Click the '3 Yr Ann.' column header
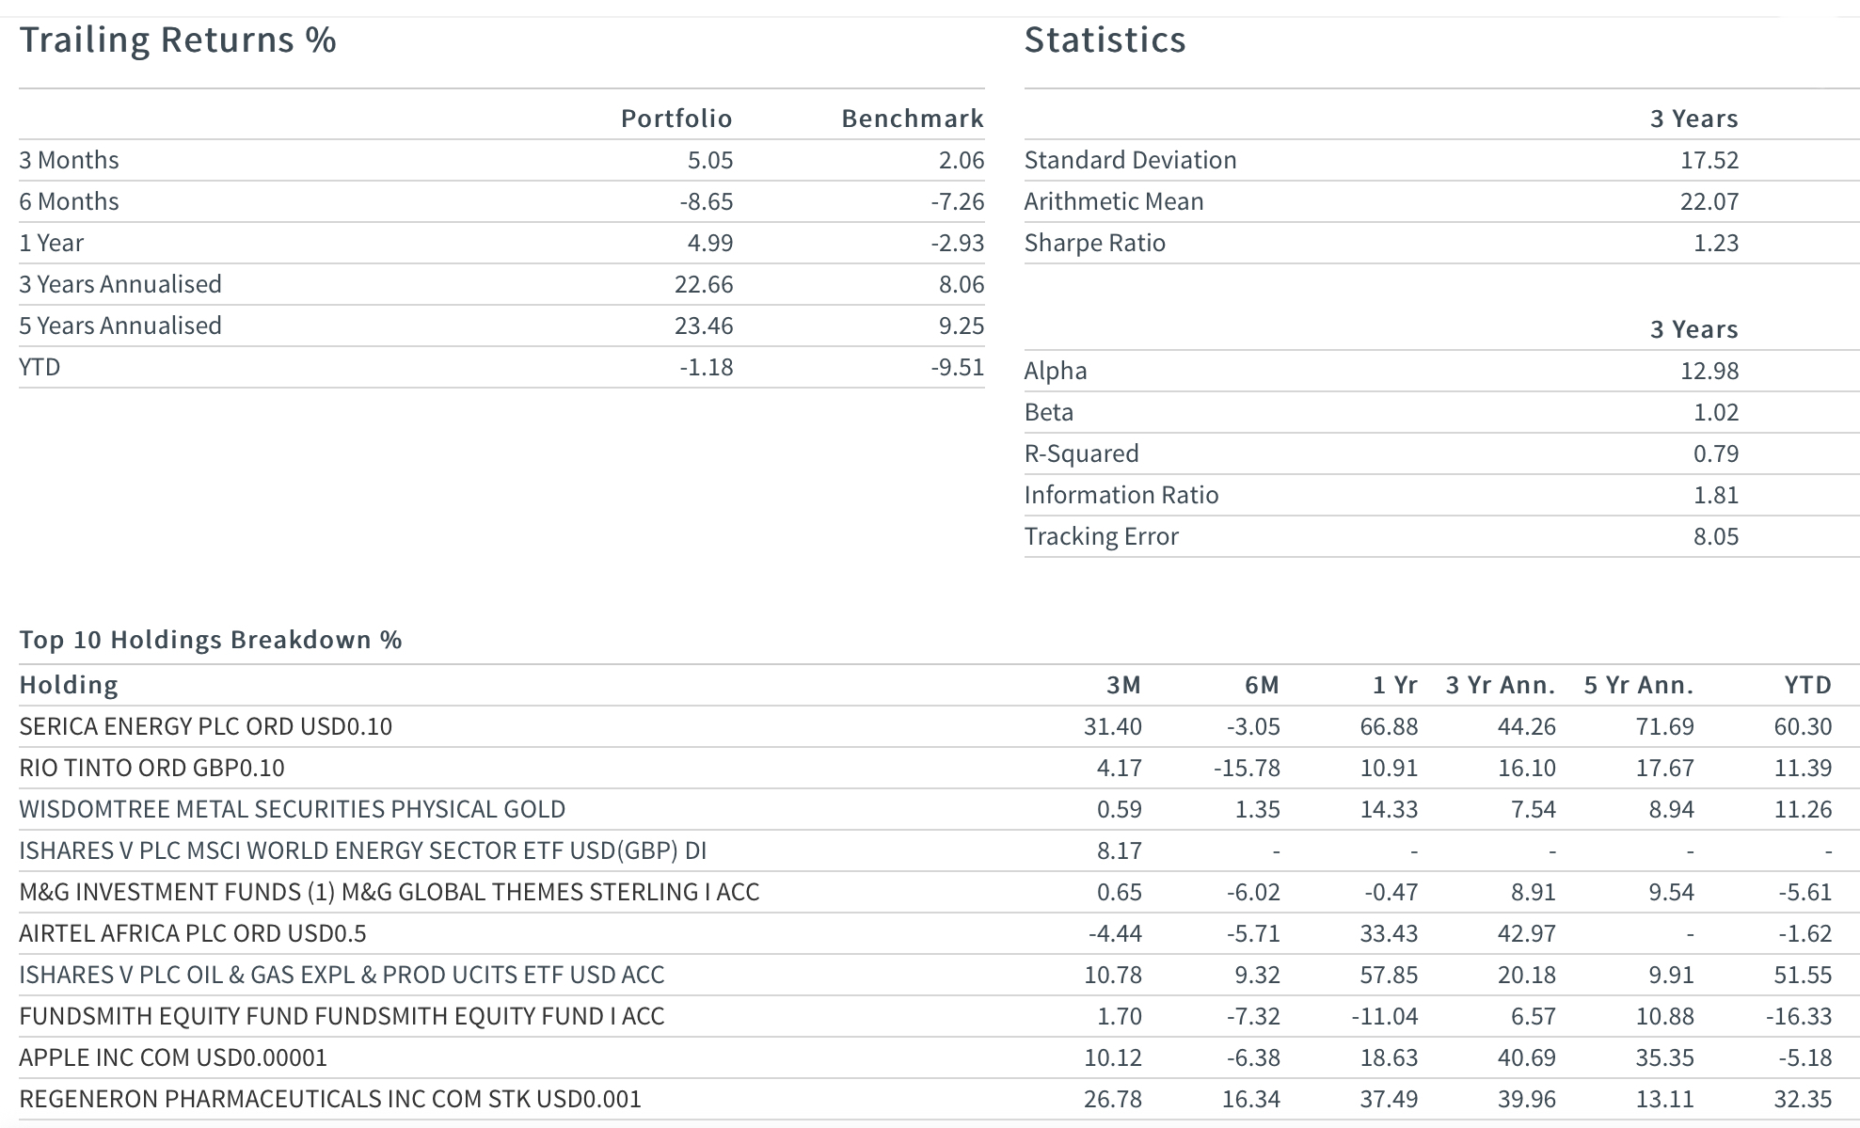1860x1128 pixels. (x=1501, y=685)
